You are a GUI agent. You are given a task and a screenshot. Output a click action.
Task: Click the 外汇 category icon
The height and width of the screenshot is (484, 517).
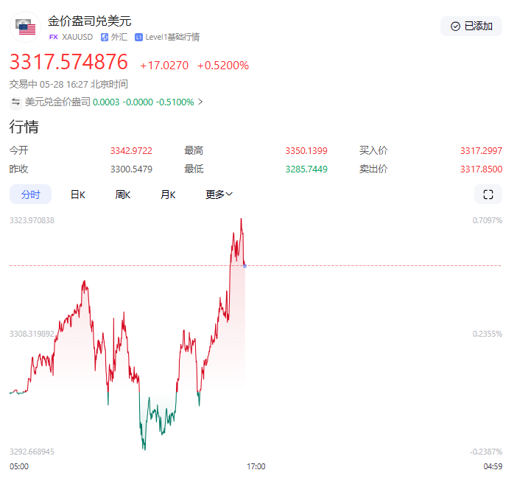click(x=104, y=37)
